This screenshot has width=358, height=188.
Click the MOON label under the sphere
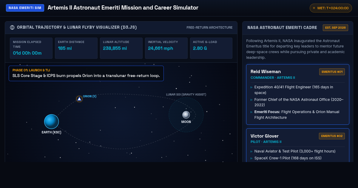pos(186,122)
